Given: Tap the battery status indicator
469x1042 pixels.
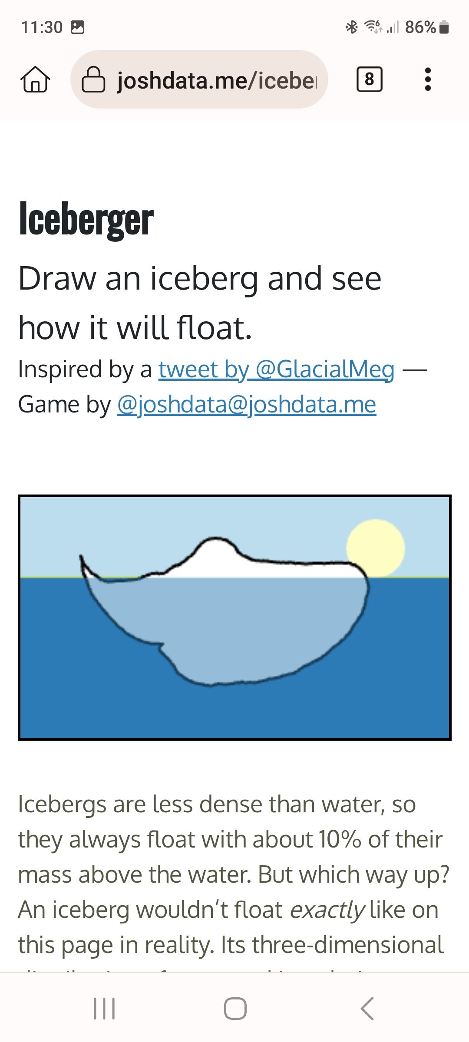Looking at the screenshot, I should (x=443, y=27).
